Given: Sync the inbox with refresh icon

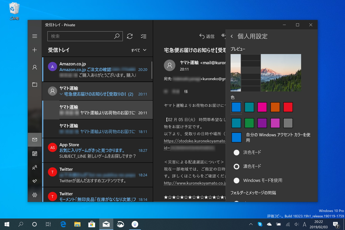Looking at the screenshot, I should tap(130, 36).
